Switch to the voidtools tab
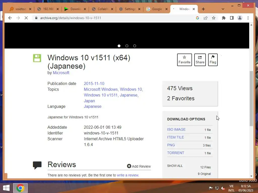This screenshot has height=193, width=258. [18, 9]
